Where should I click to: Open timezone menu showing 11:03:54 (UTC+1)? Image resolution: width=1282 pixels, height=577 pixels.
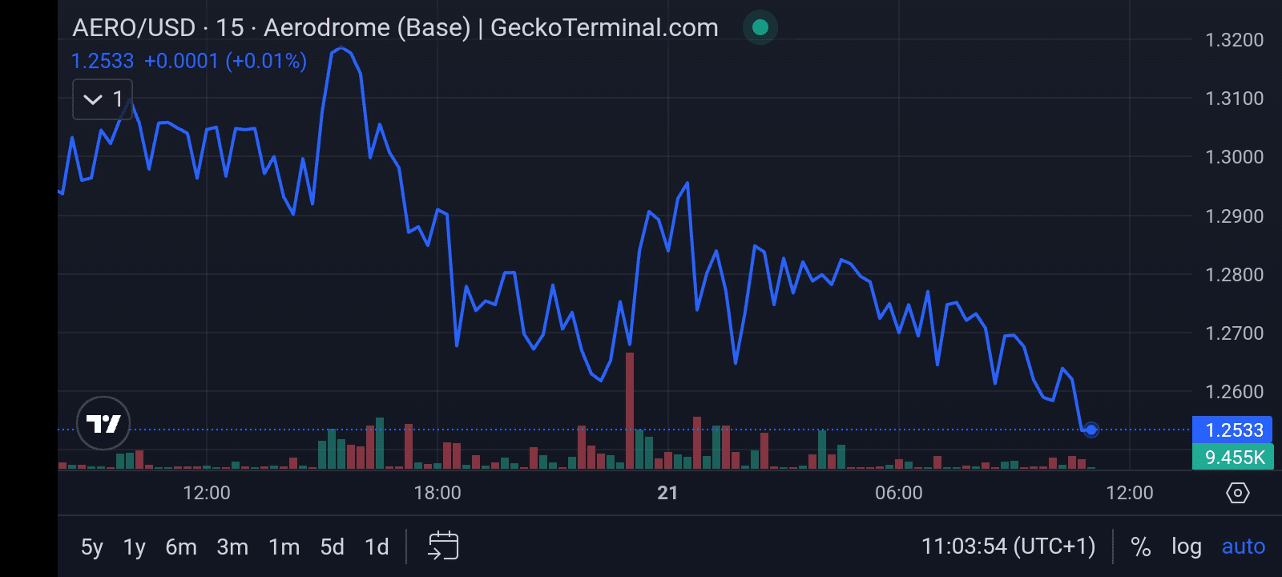1009,547
